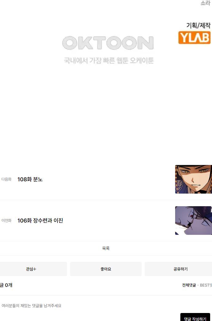This screenshot has height=321, width=212.
Task: Open the 목록 episode list
Action: 106,248
